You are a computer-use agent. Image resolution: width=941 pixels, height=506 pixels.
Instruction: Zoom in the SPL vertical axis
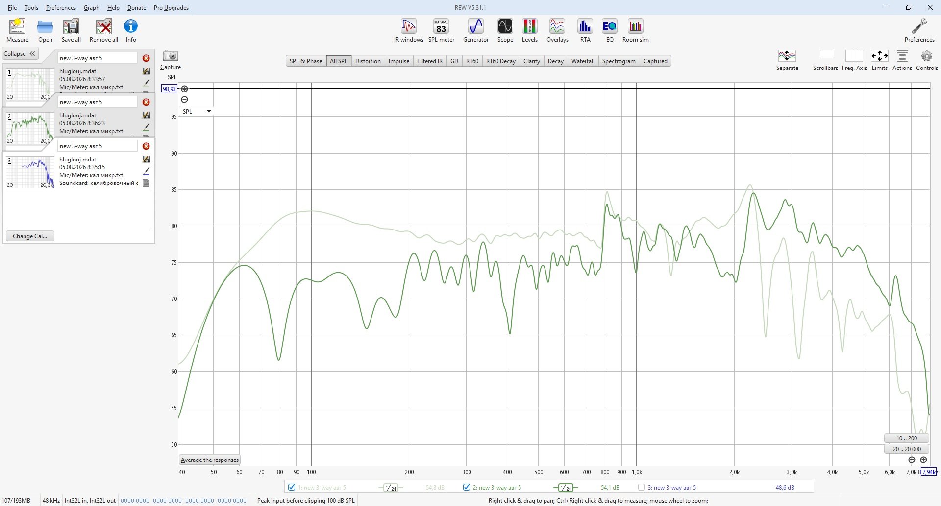click(x=184, y=89)
